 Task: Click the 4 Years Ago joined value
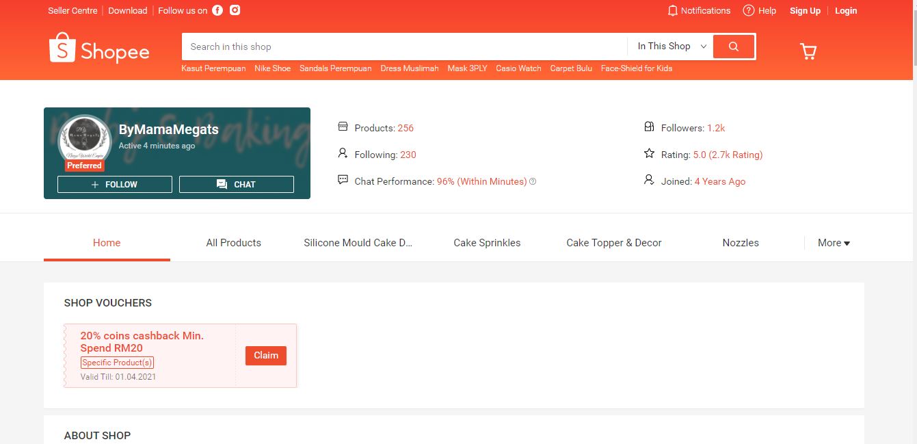click(720, 181)
